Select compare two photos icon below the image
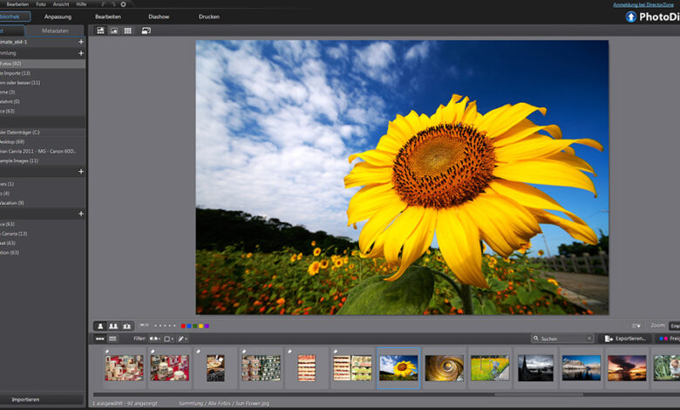Image resolution: width=680 pixels, height=410 pixels. tap(112, 325)
